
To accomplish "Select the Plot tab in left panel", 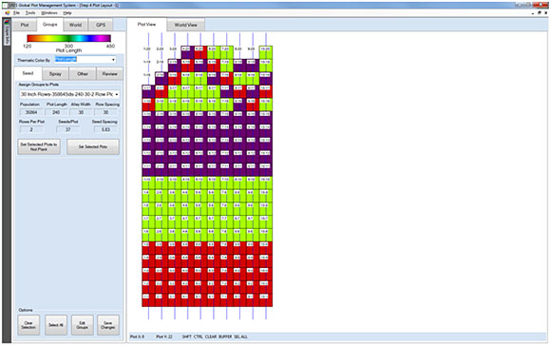I will tap(25, 25).
